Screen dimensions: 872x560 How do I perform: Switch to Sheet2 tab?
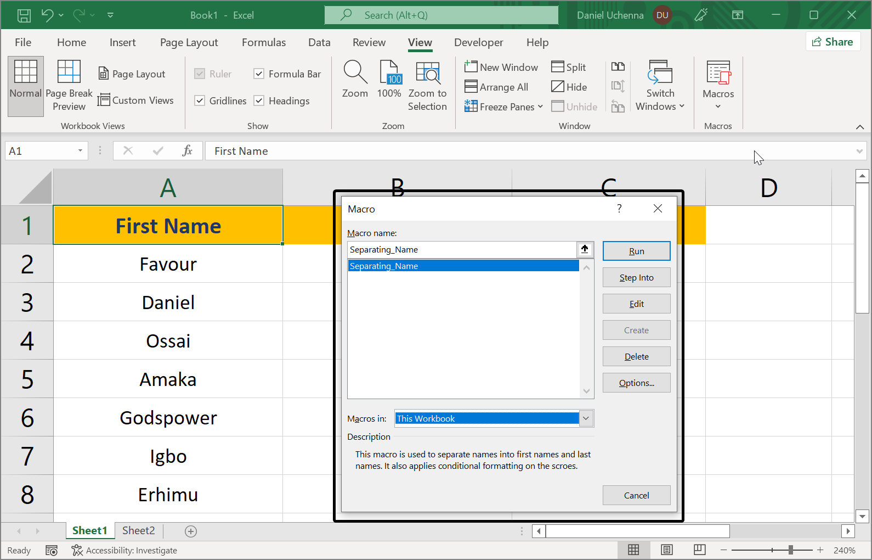click(138, 530)
